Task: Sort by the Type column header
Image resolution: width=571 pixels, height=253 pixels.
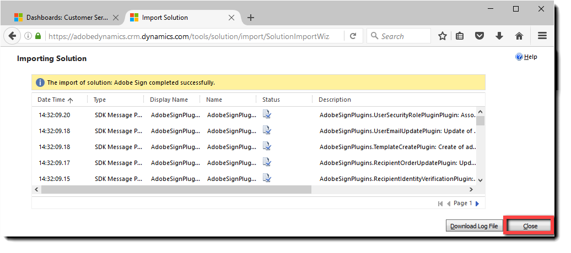Action: coord(99,100)
